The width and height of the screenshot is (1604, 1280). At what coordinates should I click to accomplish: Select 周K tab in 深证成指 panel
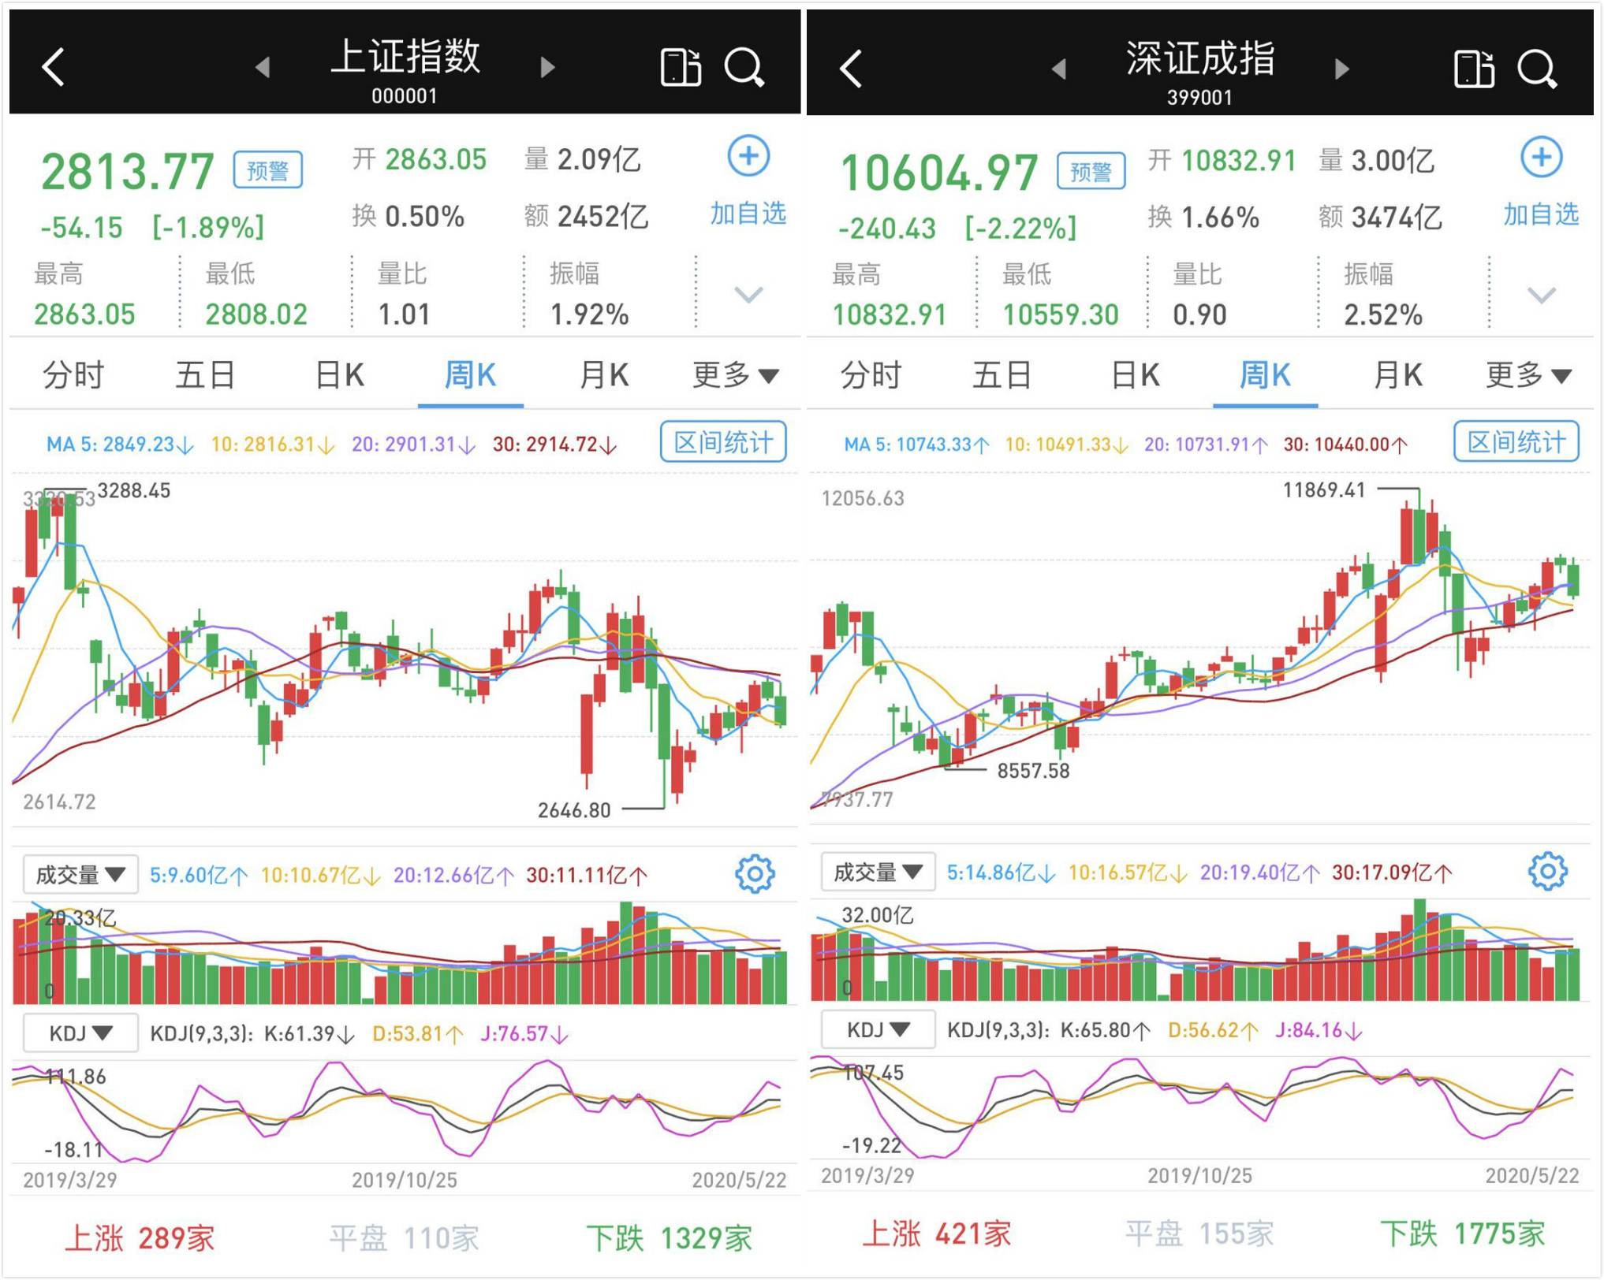[x=1266, y=375]
